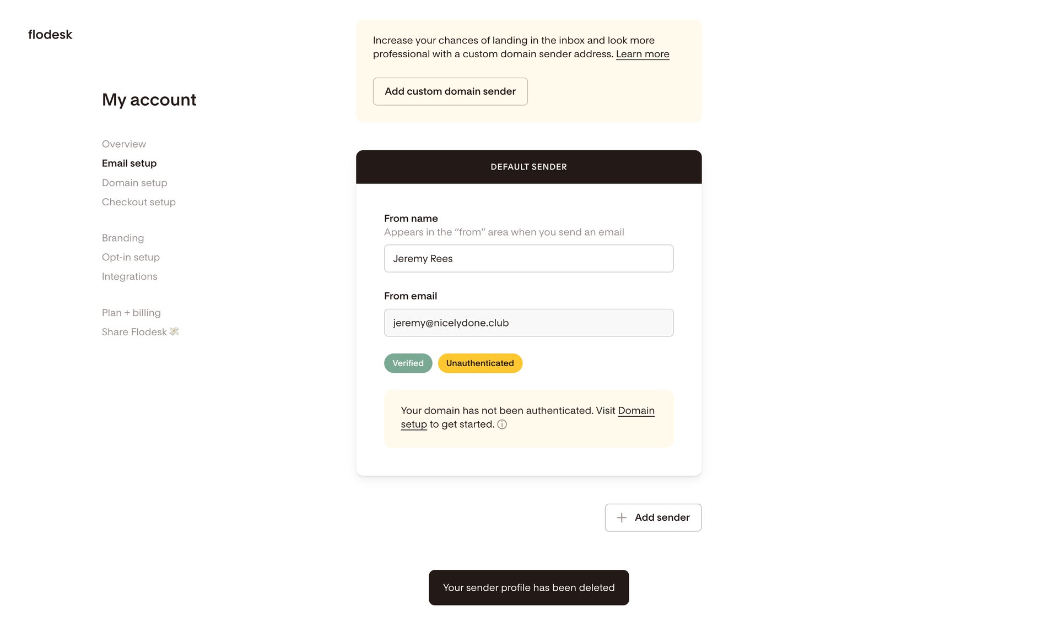Click the Verified badge
Viewport: 1058px width, 621px height.
(x=408, y=363)
